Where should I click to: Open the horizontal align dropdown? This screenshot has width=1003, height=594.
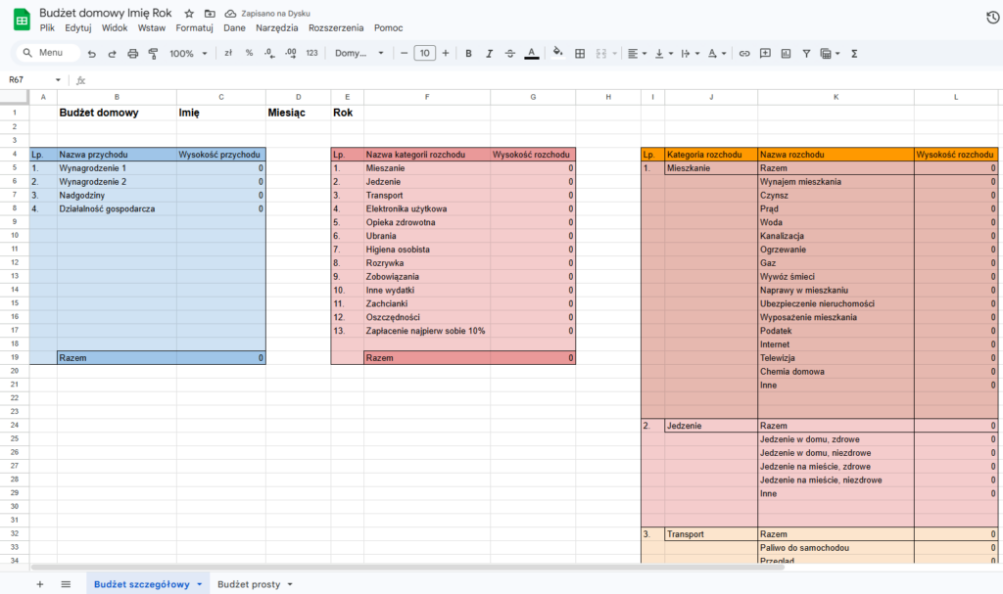pyautogui.click(x=636, y=54)
